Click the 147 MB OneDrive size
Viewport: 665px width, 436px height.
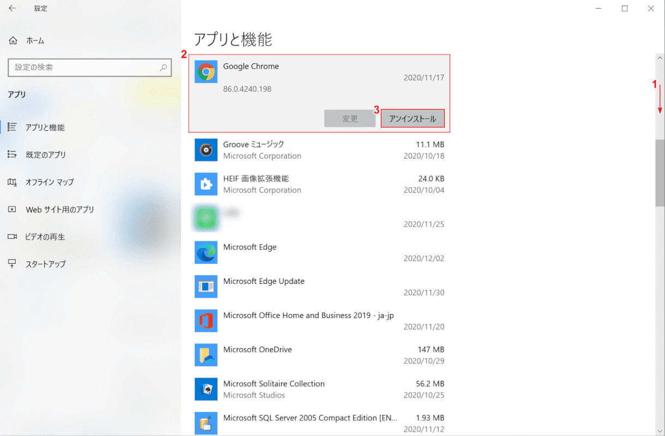tap(432, 350)
